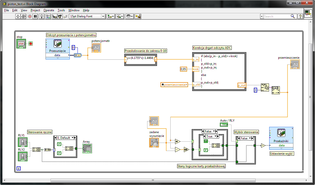Open the Wybór sterowania False case selector

point(246,138)
